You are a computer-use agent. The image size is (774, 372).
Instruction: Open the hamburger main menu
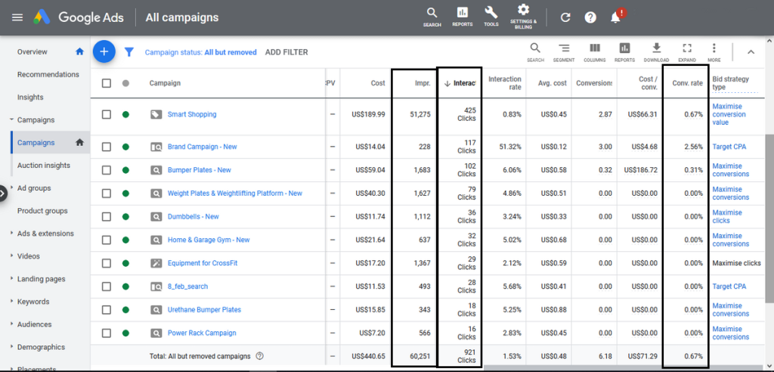17,17
